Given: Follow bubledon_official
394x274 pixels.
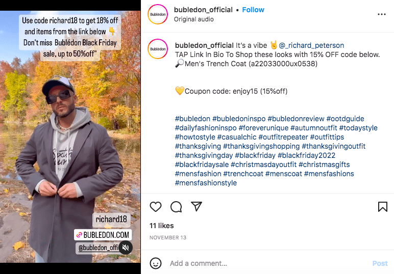Looking at the screenshot, I should click(253, 10).
